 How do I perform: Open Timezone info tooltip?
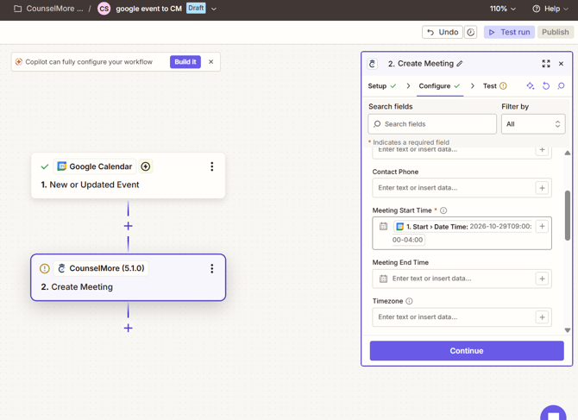[x=409, y=301]
